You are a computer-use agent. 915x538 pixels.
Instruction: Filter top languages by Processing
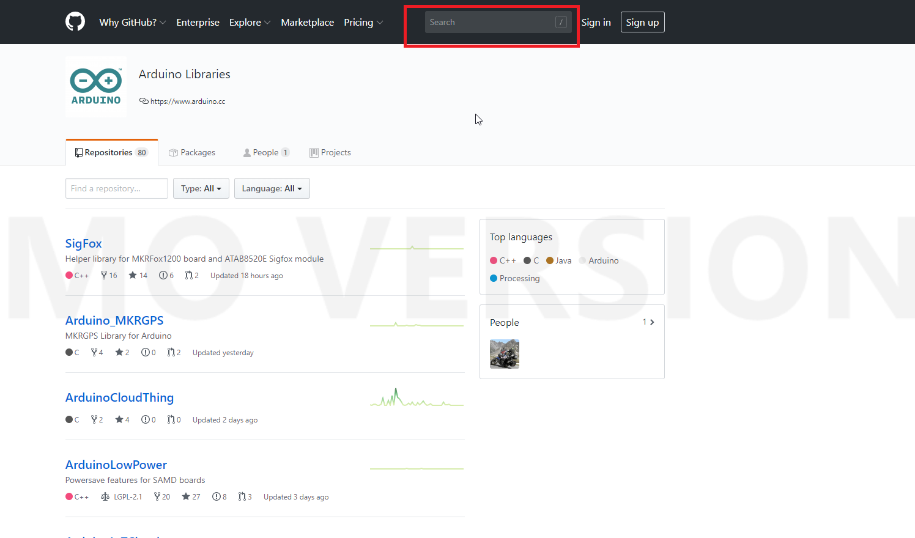[x=515, y=278]
